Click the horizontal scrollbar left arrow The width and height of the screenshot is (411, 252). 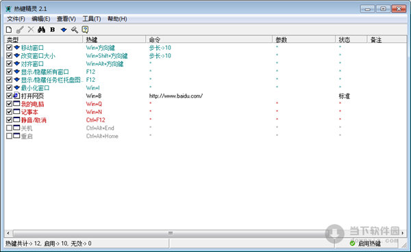(x=8, y=233)
